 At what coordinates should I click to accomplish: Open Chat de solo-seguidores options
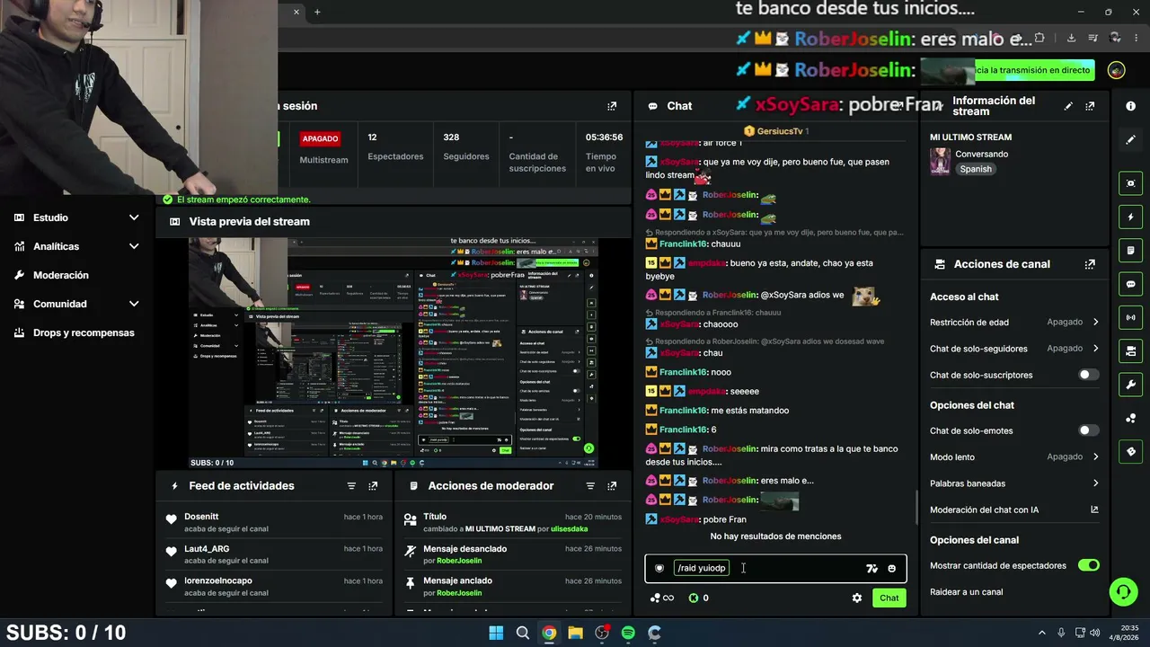point(1014,348)
